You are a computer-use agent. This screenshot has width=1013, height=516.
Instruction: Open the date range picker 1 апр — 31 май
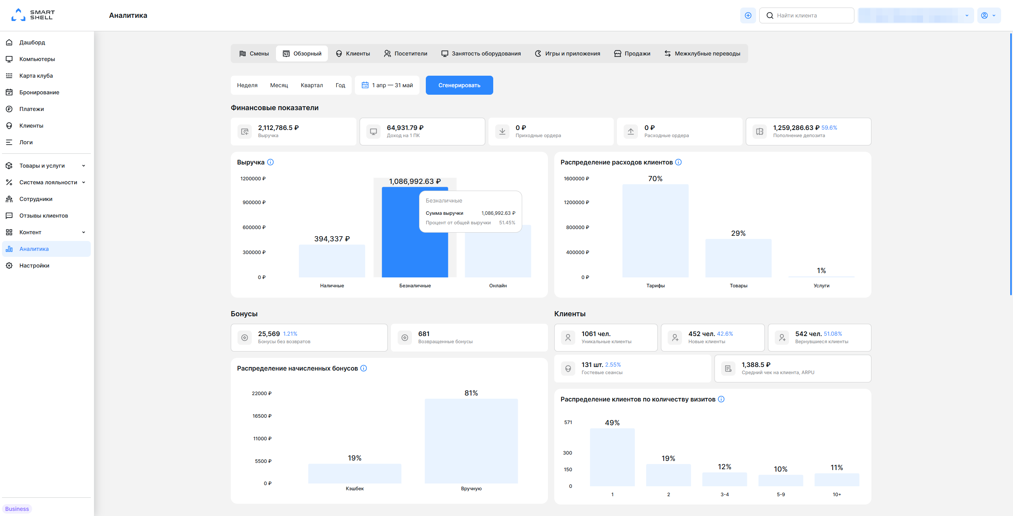pos(387,85)
